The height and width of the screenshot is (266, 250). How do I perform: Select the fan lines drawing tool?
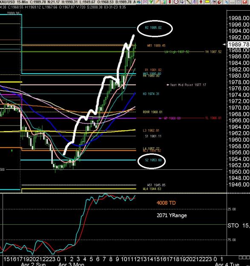(x=195, y=2)
